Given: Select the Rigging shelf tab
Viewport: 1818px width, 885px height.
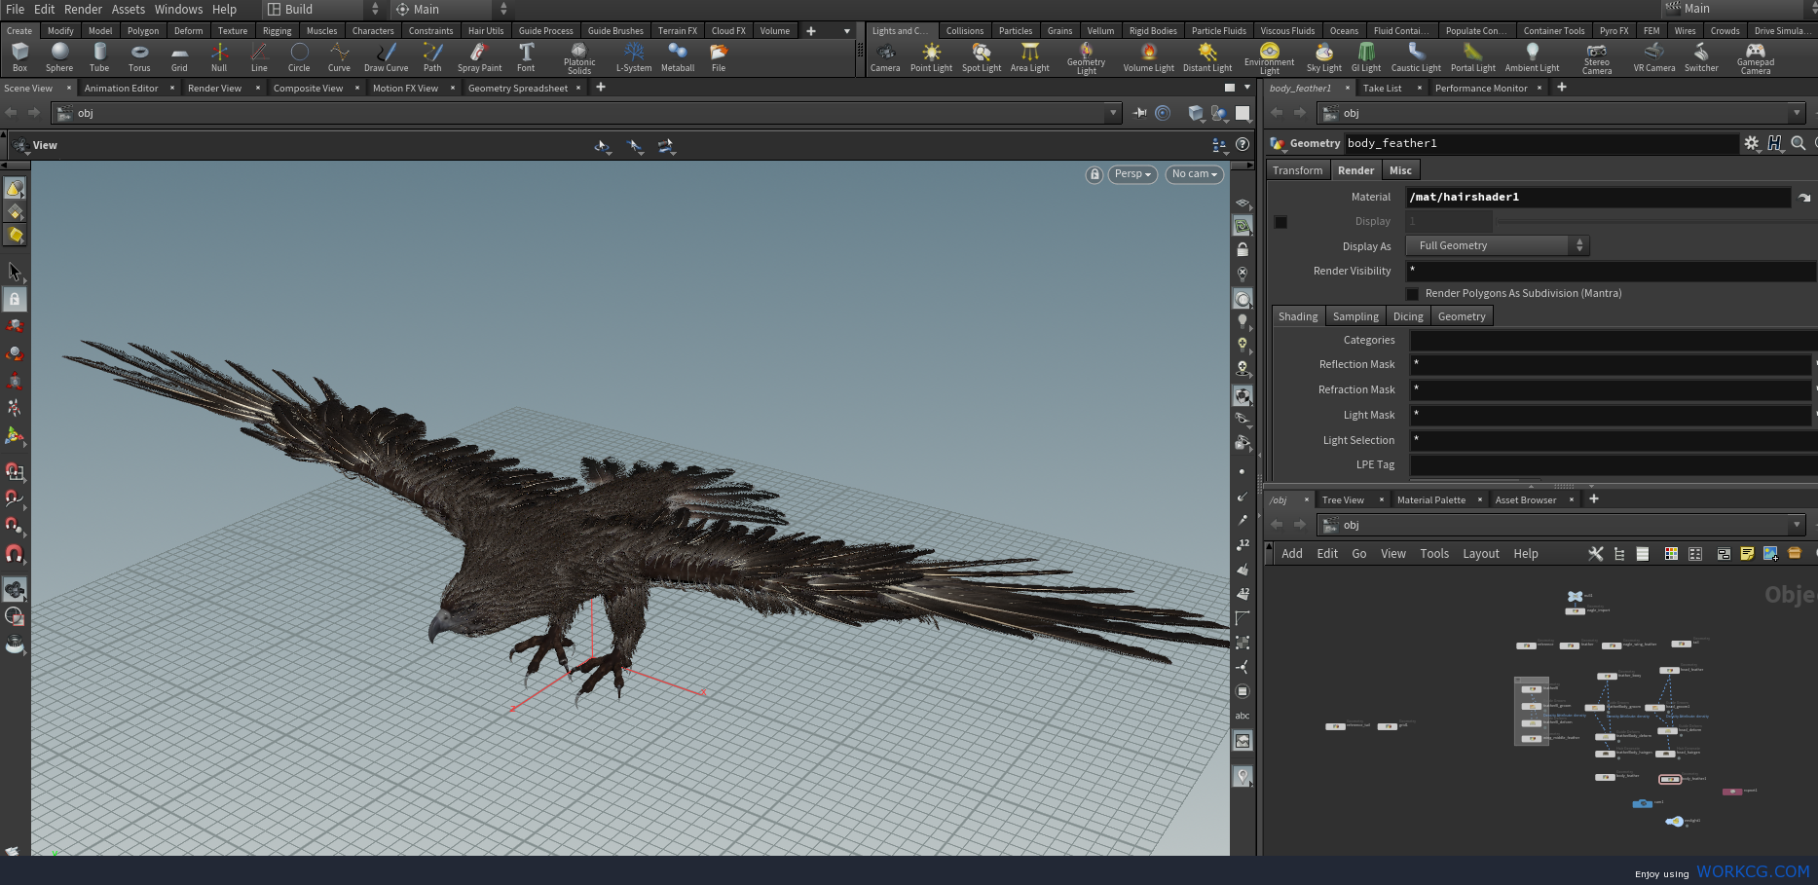Looking at the screenshot, I should tap(277, 31).
